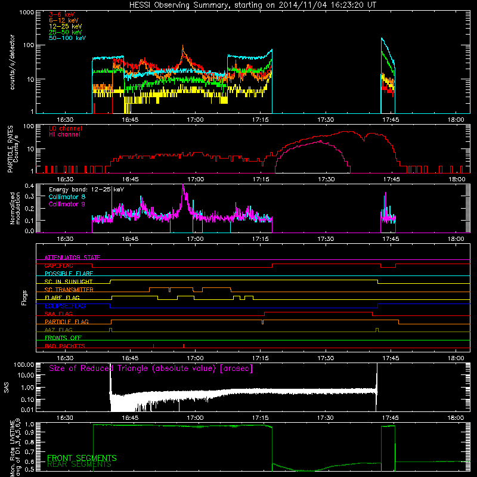
Task: Click the SAA FLAG label
Action: pyautogui.click(x=58, y=314)
